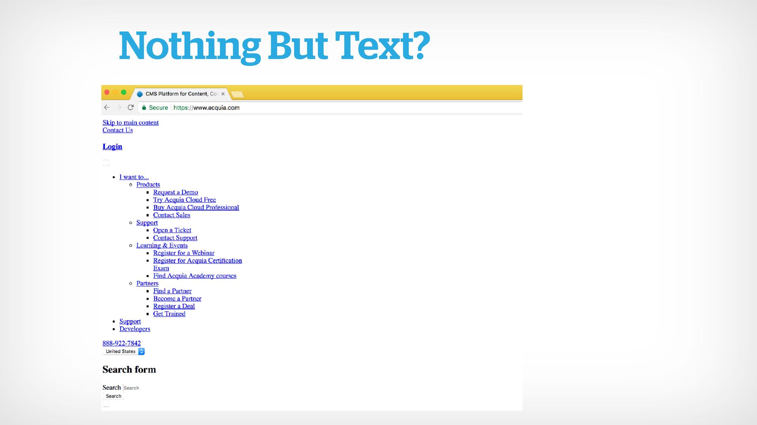
Task: Go back with the browser back arrow
Action: pyautogui.click(x=107, y=107)
